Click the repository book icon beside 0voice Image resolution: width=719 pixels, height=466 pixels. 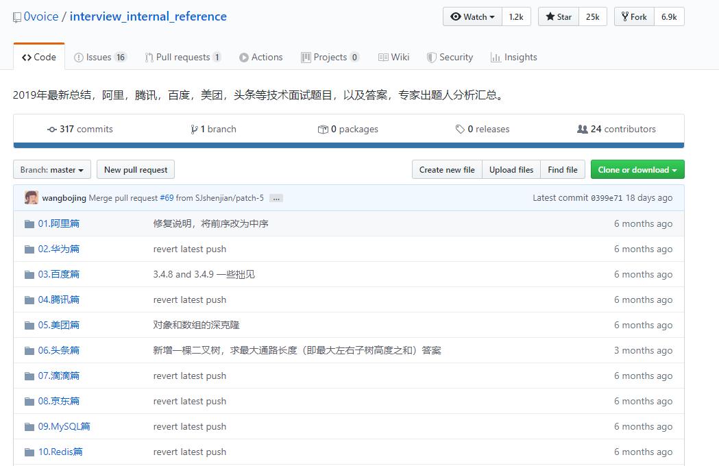pos(17,16)
